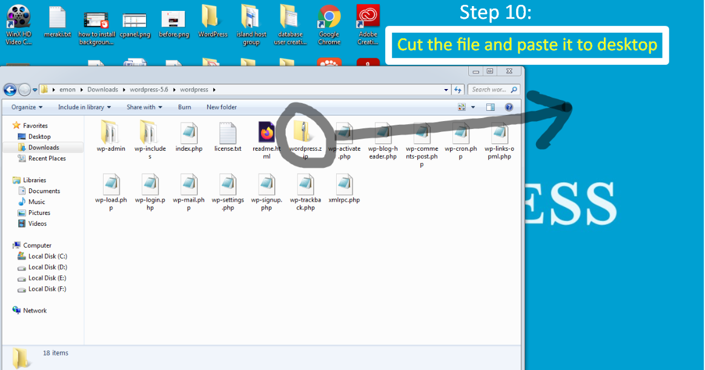Refresh the folder via address bar button

pos(458,90)
